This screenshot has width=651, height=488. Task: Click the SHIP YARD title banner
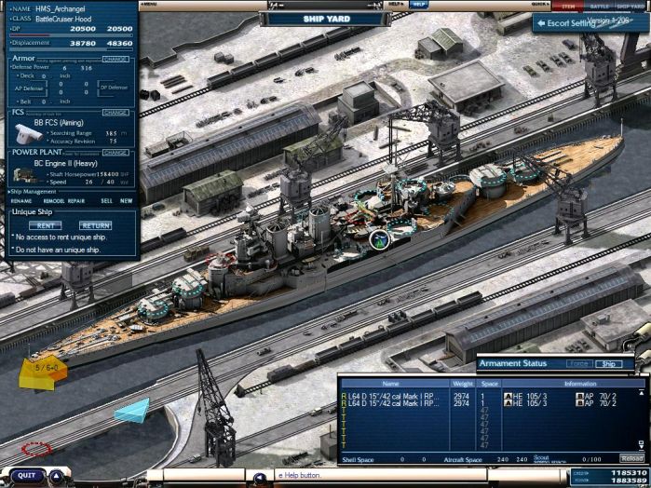click(326, 20)
